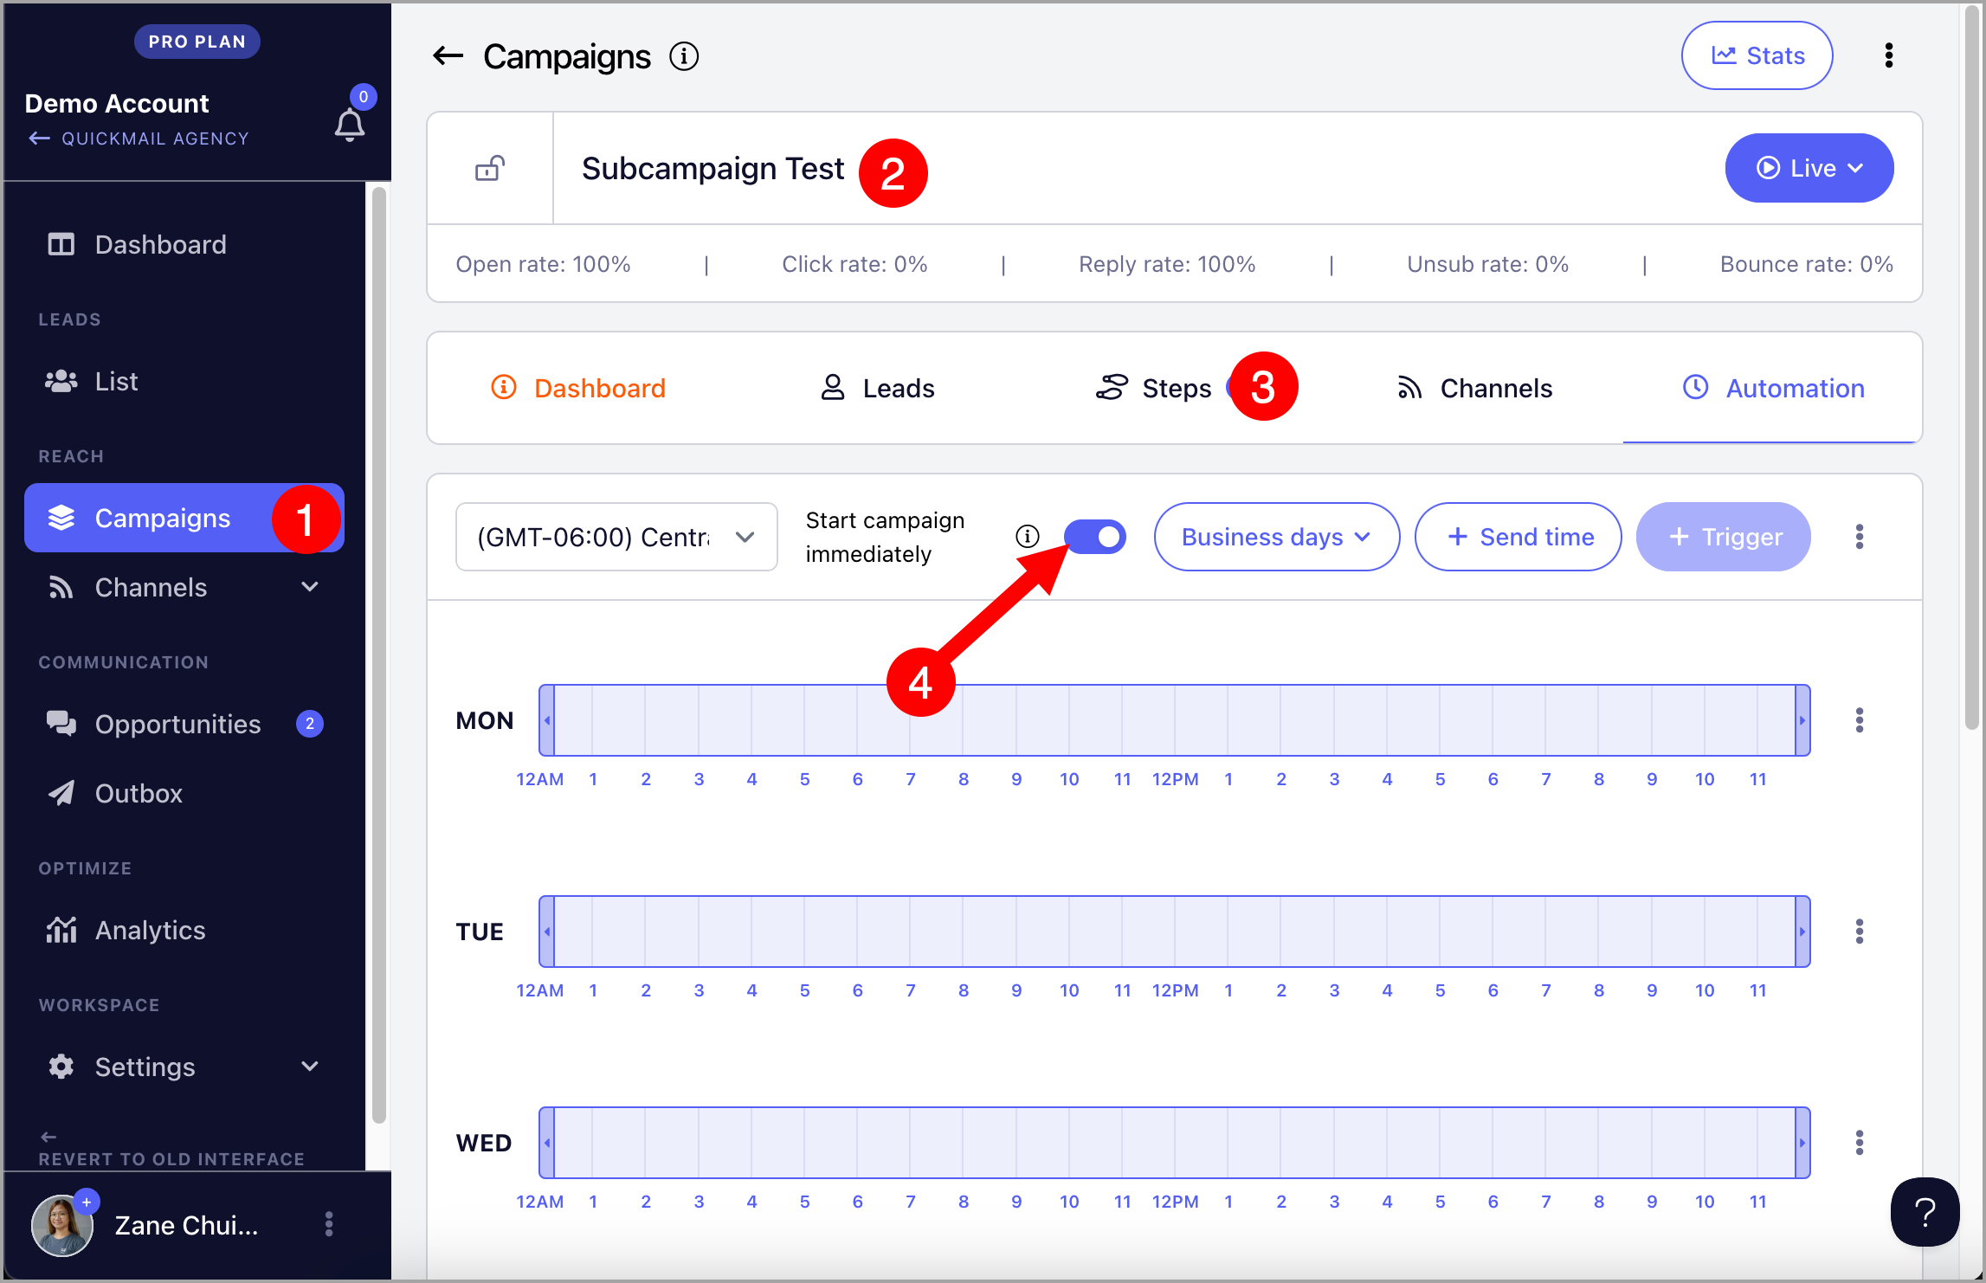Open the Business days dropdown
Screen dimensions: 1986x1283
(1276, 537)
